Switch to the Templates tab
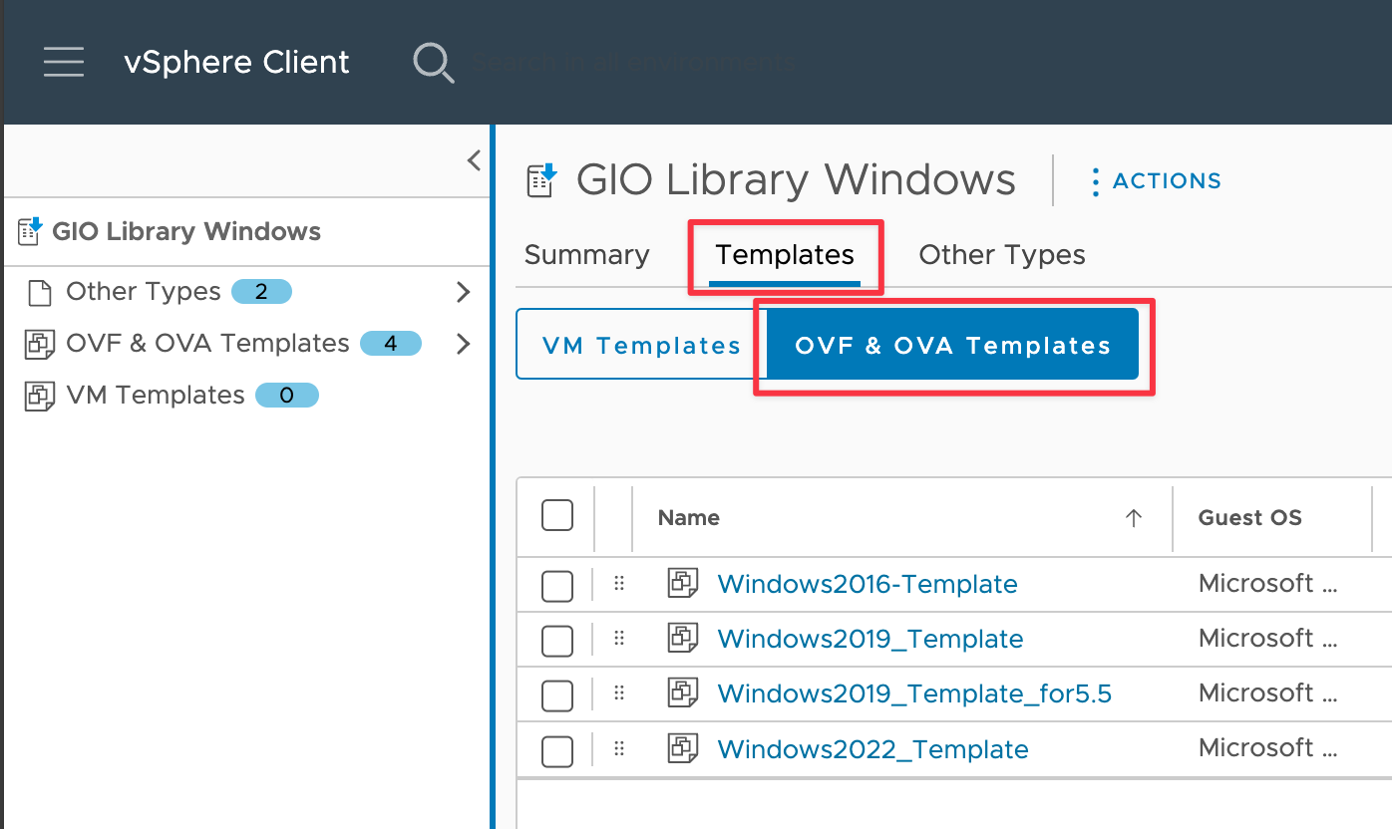The height and width of the screenshot is (829, 1392). [x=785, y=255]
